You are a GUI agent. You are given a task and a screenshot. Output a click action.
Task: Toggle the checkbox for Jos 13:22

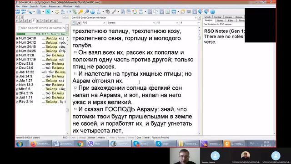(x=17, y=72)
